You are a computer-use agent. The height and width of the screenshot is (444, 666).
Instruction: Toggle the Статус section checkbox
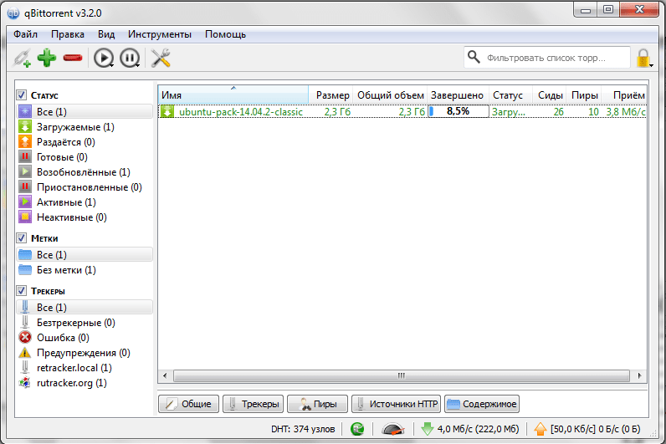(22, 94)
